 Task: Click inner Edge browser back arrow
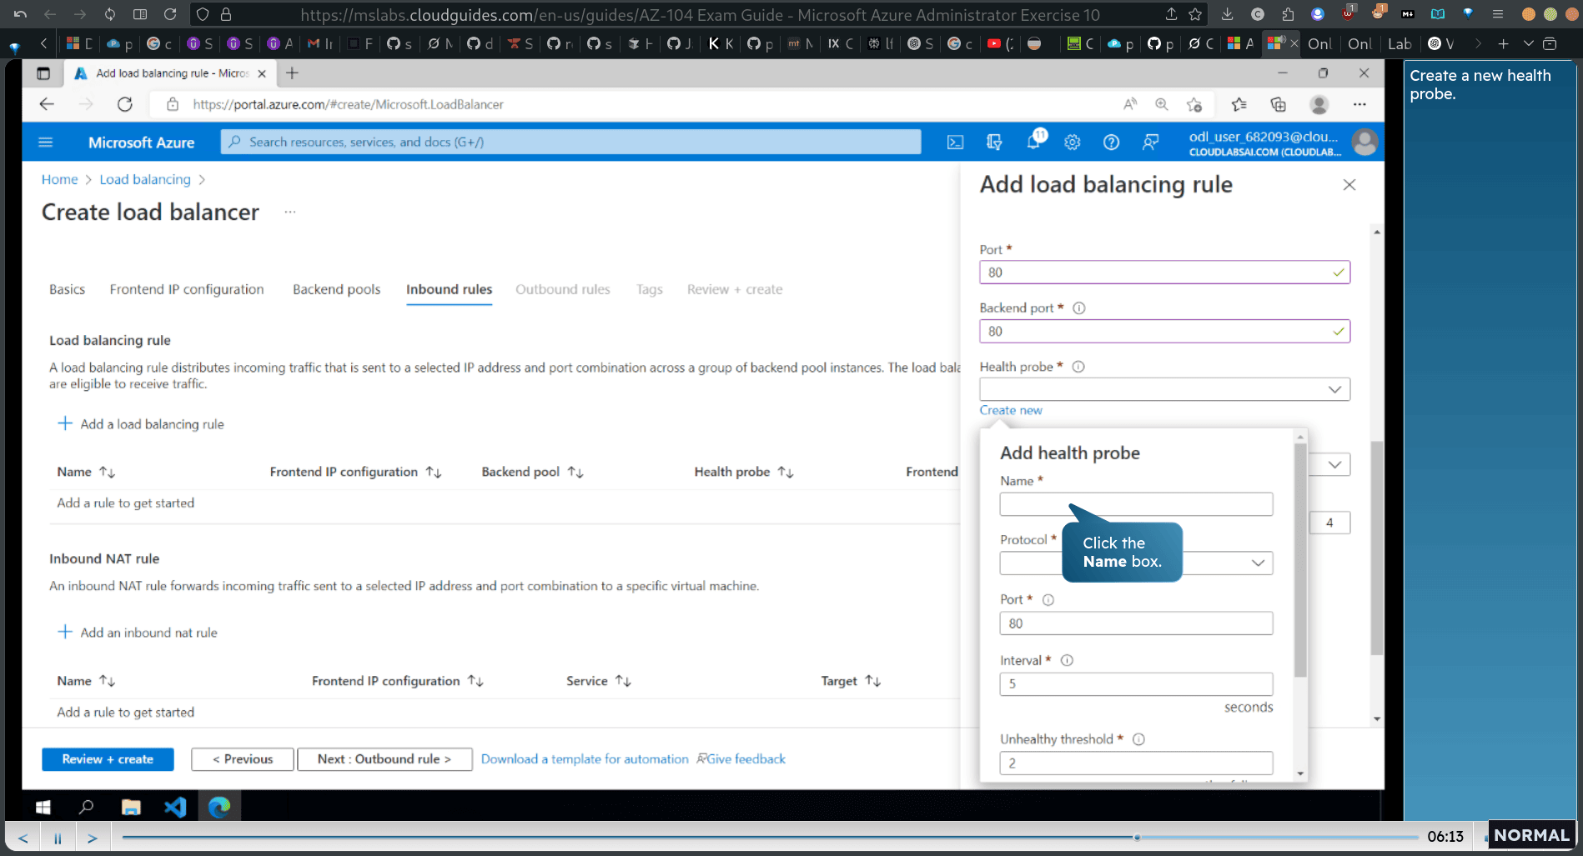point(47,104)
